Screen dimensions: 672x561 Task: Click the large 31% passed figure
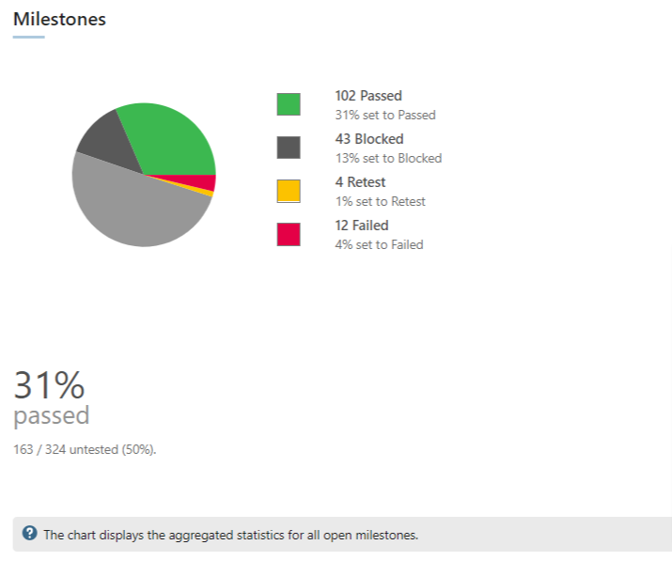click(49, 385)
